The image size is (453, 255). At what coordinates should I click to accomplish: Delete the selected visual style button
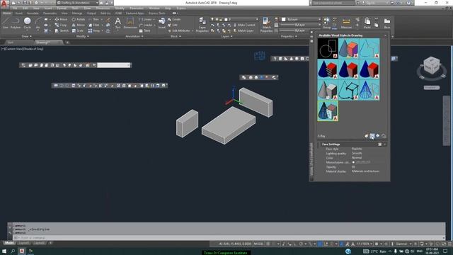click(384, 135)
